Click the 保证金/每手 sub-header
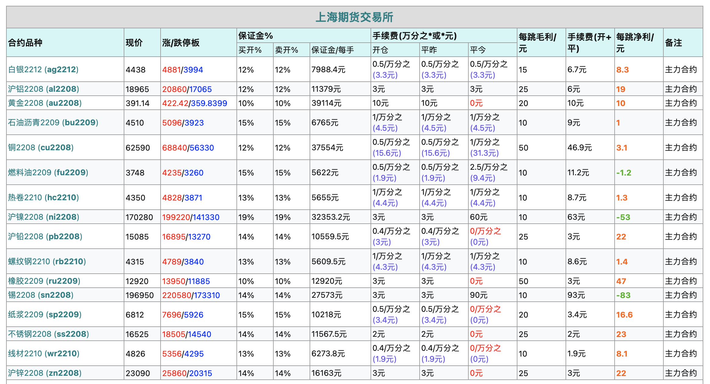Viewport: 710px width, 384px height. tap(333, 50)
